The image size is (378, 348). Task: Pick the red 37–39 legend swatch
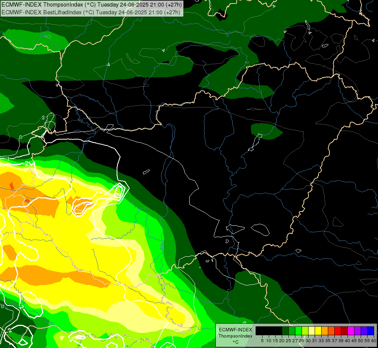[x=338, y=331]
